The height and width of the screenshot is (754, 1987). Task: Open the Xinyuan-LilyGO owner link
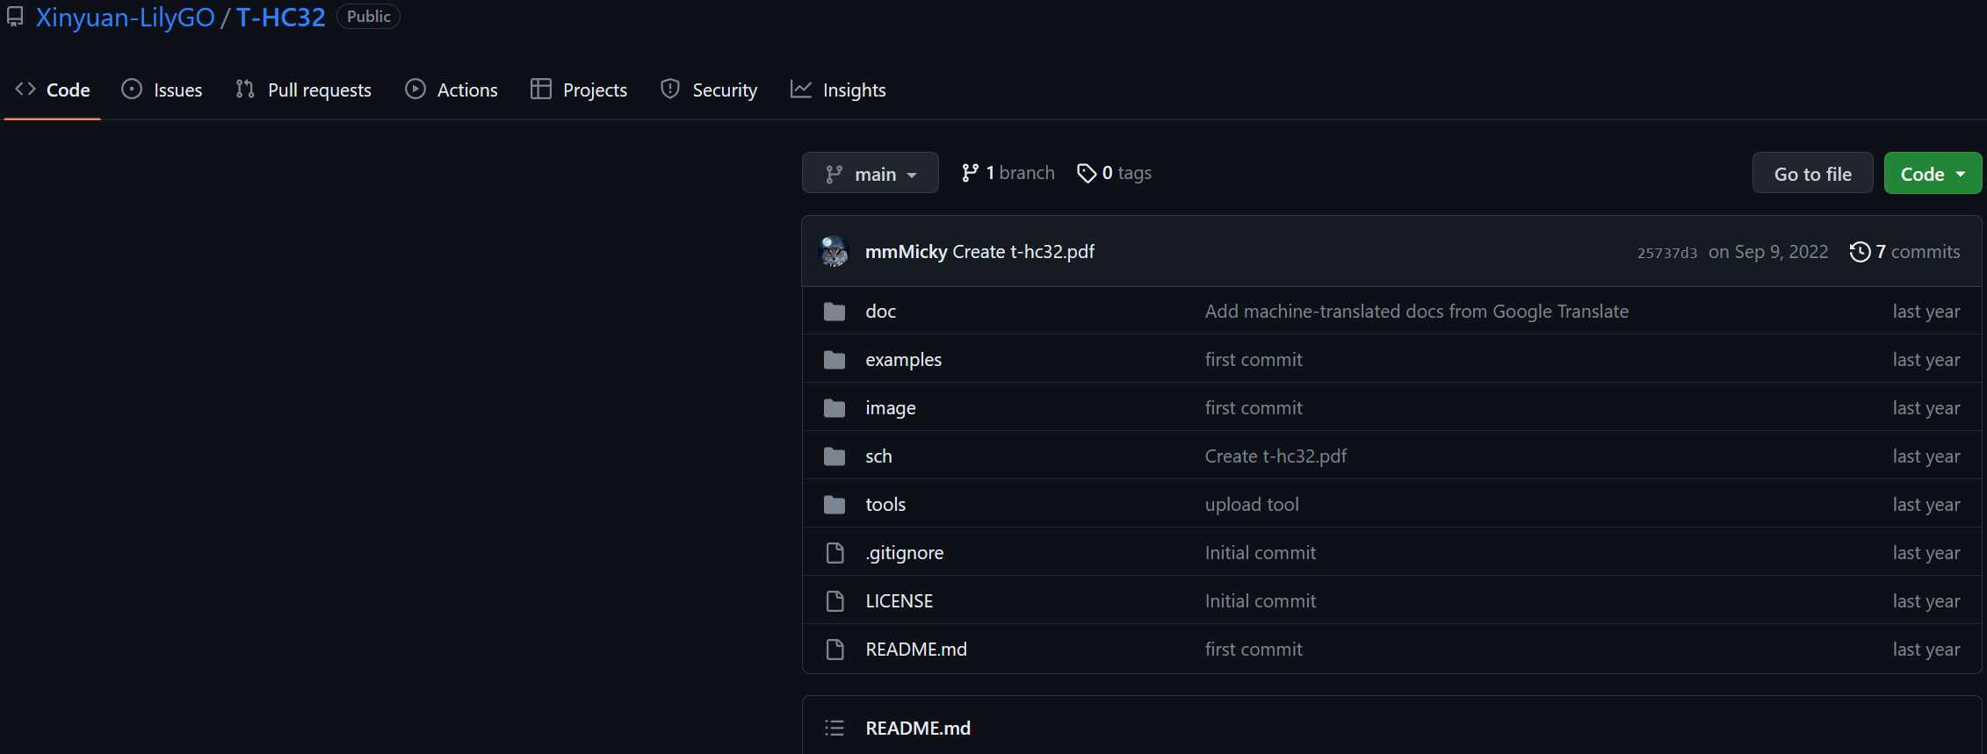click(125, 18)
